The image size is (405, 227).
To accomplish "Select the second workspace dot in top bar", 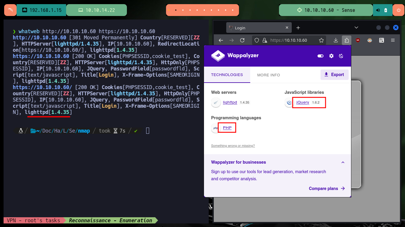I will coord(176,10).
